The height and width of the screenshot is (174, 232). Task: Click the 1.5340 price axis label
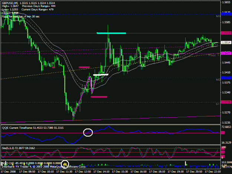pyautogui.click(x=226, y=92)
